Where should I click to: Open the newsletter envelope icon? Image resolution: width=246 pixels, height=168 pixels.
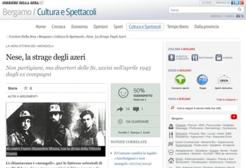(238, 16)
